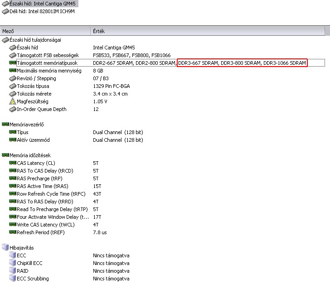Click memory icon beside Read To Precharge Delay
The height and width of the screenshot is (284, 330).
click(x=13, y=209)
